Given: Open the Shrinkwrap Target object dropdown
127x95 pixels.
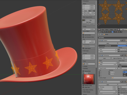Looking at the screenshot, I should (x=108, y=63).
